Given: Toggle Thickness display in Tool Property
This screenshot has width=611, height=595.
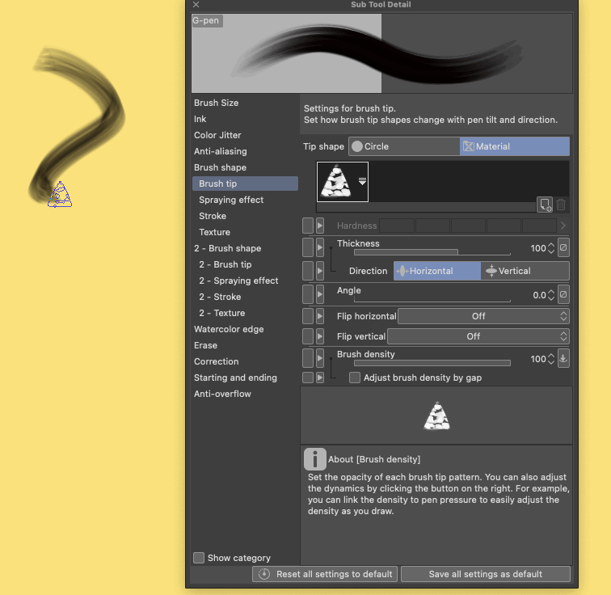Looking at the screenshot, I should (308, 248).
